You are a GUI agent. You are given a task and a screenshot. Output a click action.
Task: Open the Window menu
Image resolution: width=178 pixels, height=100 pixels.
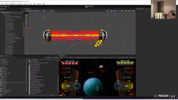(x=39, y=4)
